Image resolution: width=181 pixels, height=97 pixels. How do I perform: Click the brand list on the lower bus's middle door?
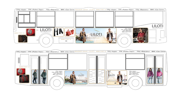[x=97, y=76]
